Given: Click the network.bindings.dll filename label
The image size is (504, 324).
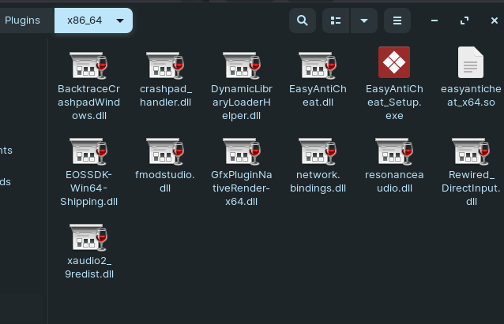Looking at the screenshot, I should [x=318, y=181].
